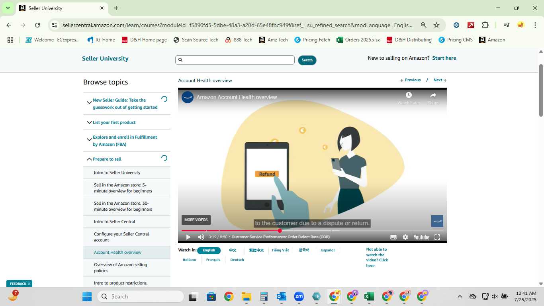This screenshot has height=306, width=544.
Task: Close the FEEDBACK tab with x
Action: 29,284
